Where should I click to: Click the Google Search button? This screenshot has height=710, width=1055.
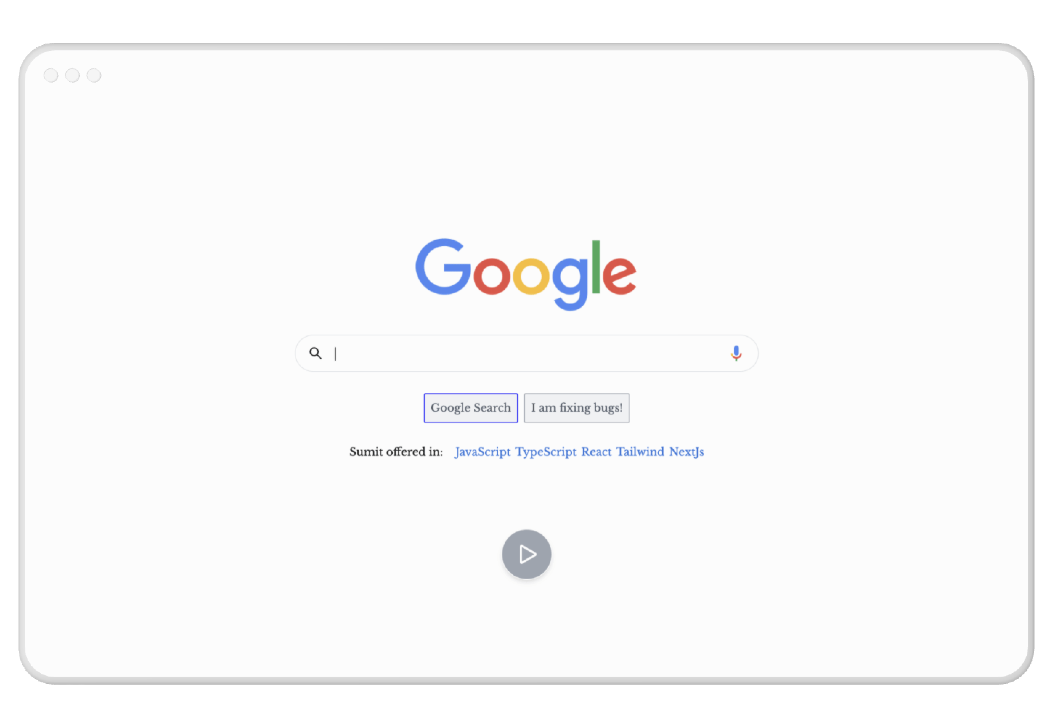[471, 408]
